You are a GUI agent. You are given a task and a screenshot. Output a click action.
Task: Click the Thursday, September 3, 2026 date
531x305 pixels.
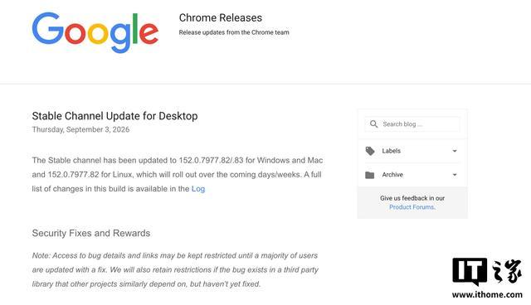pos(80,129)
